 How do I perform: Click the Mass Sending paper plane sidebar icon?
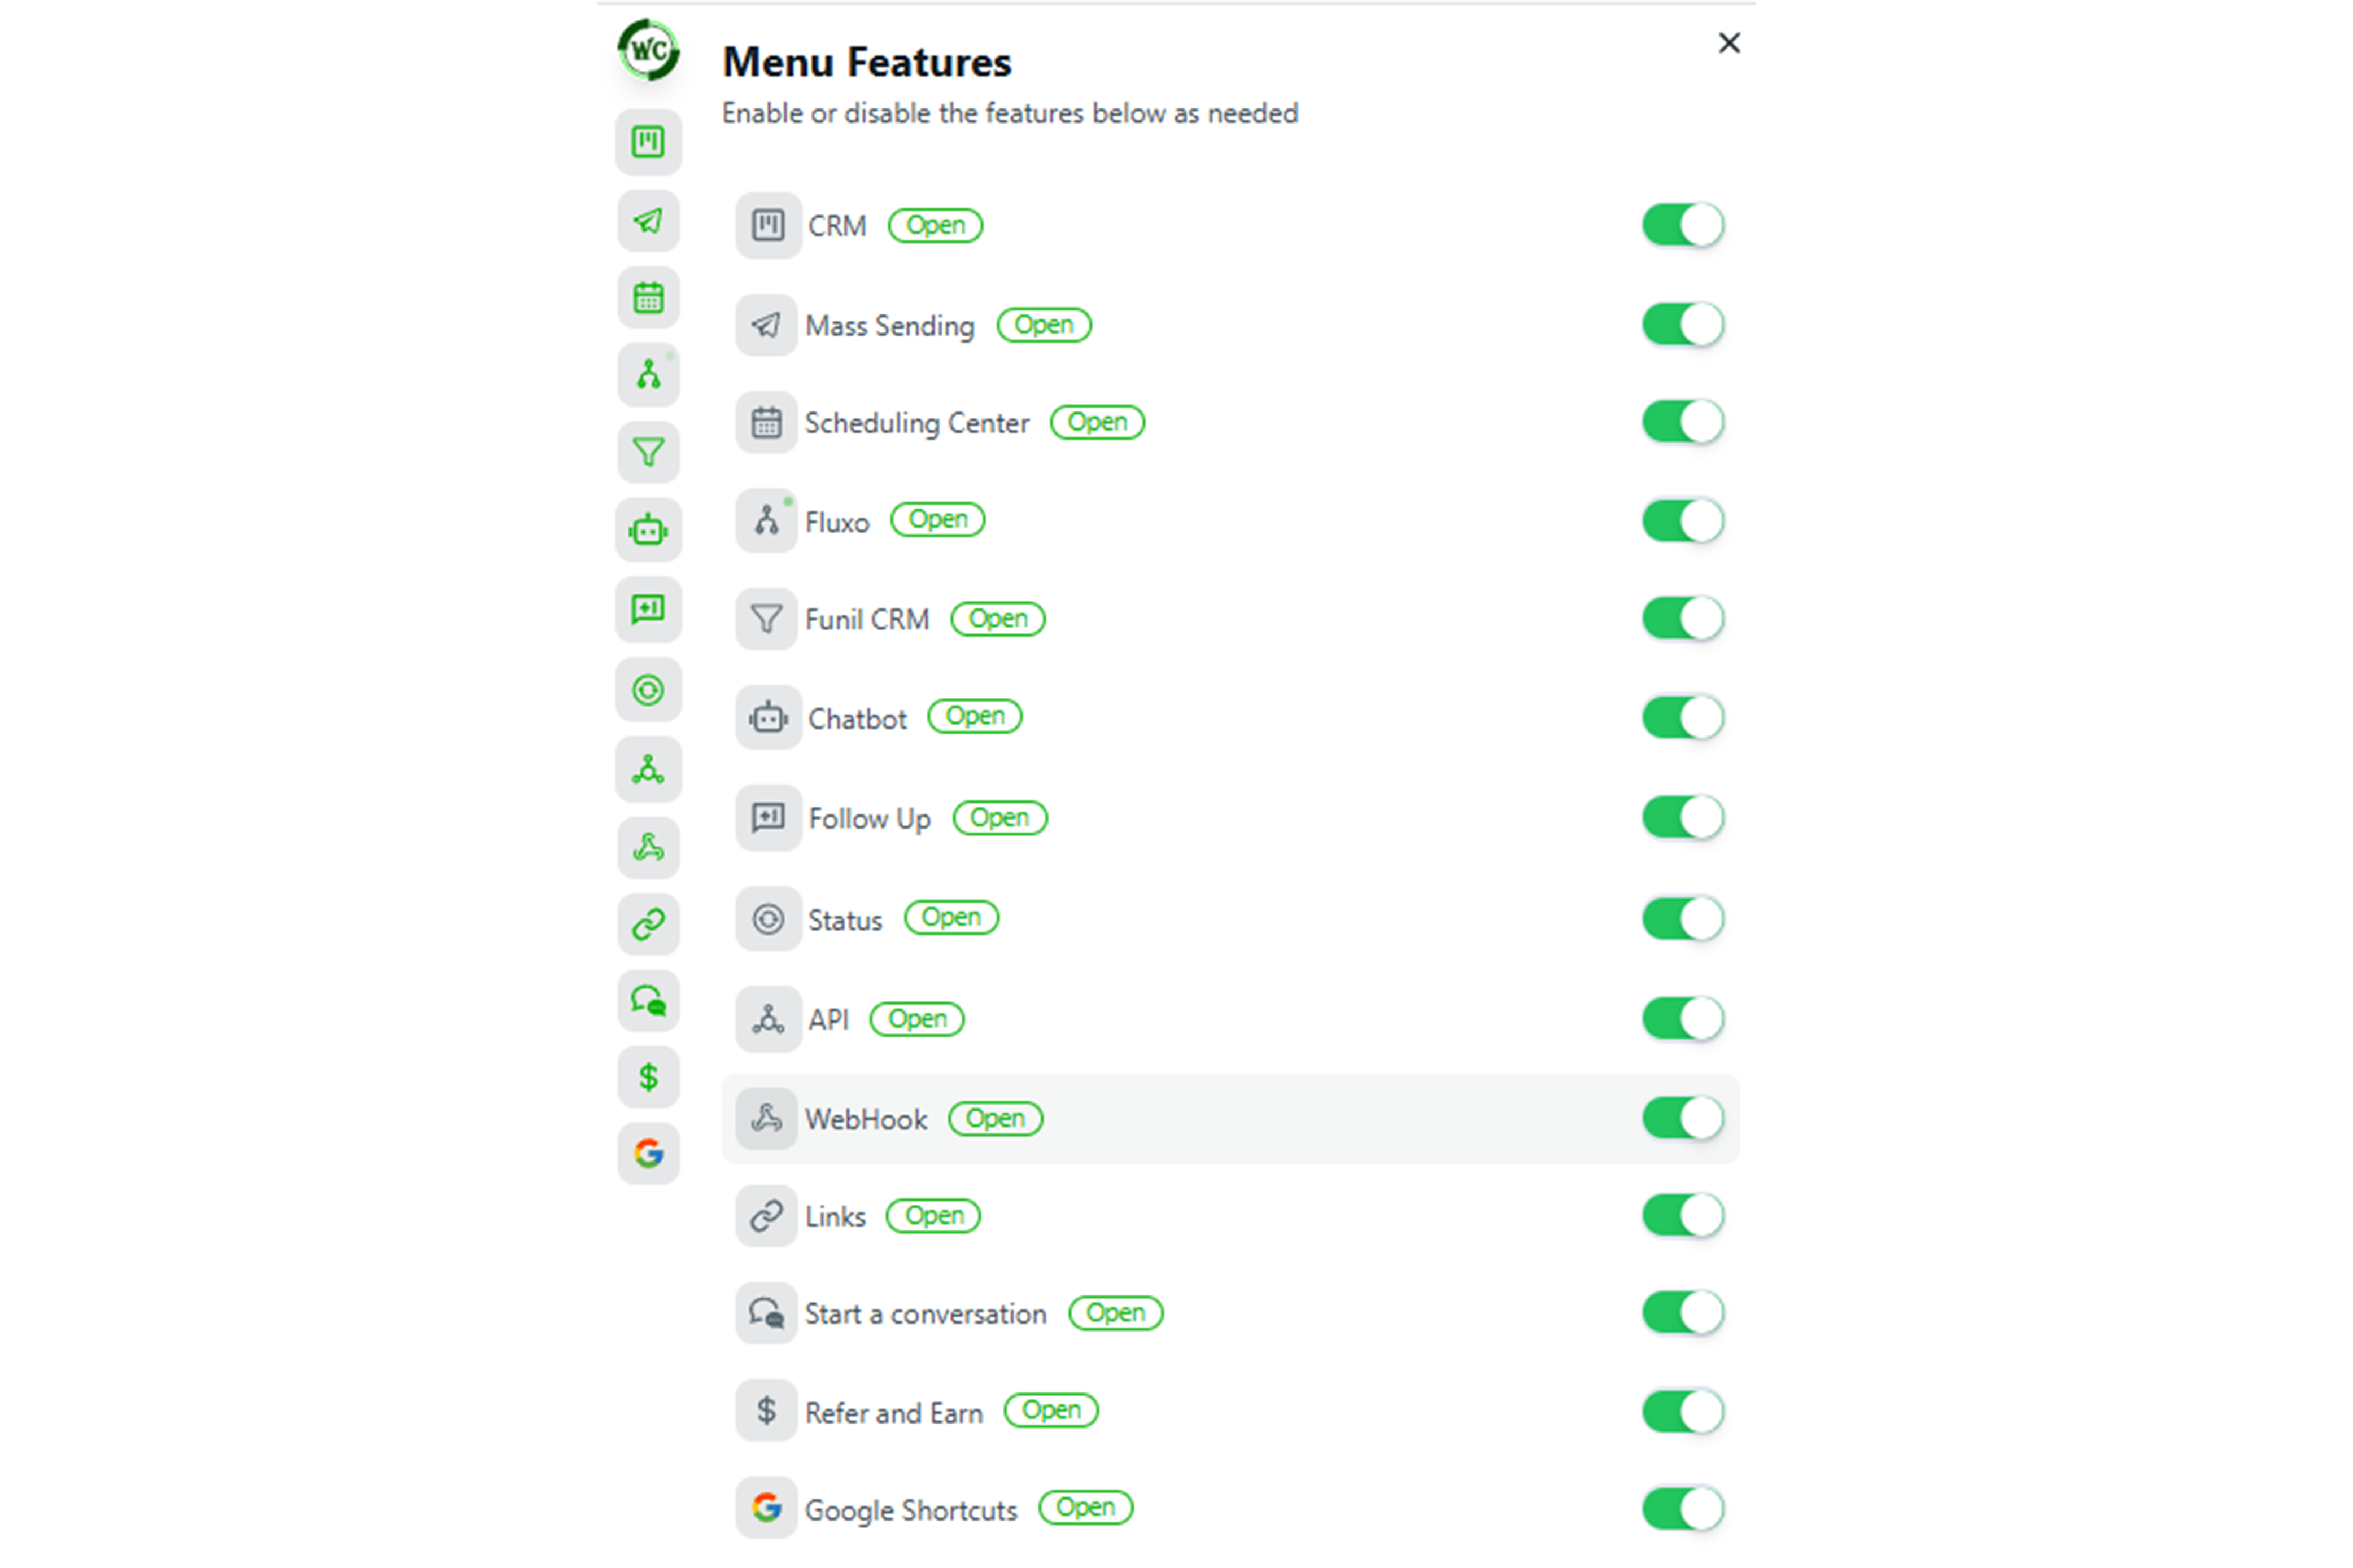(x=648, y=221)
